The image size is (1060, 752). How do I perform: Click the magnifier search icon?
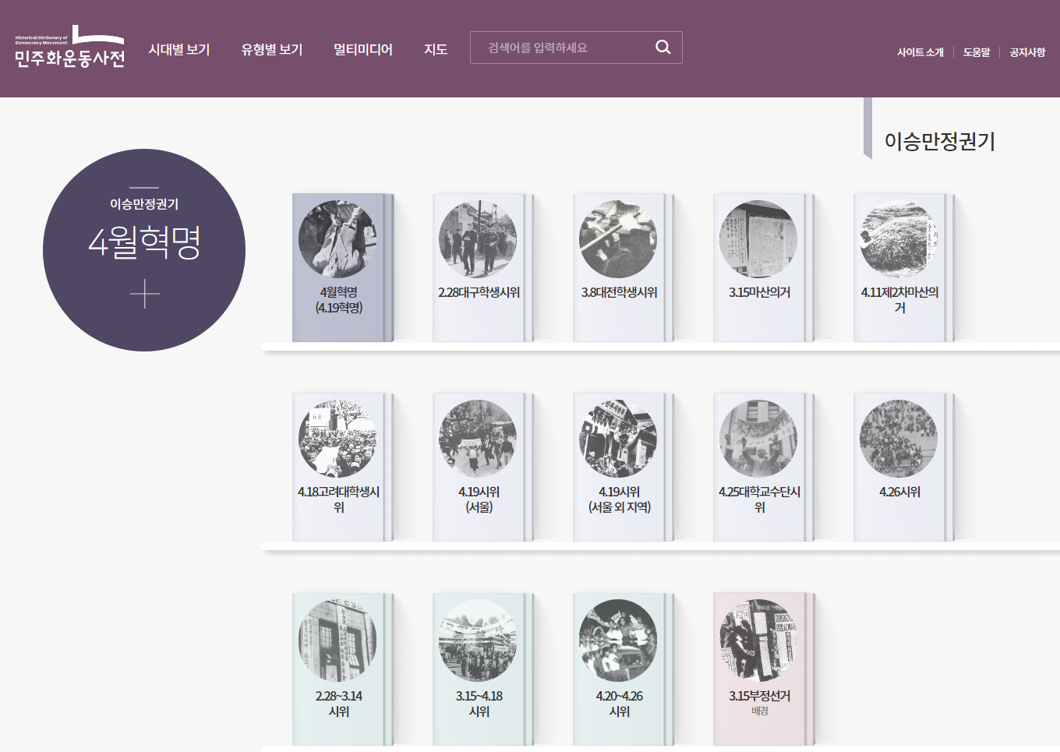click(x=662, y=48)
